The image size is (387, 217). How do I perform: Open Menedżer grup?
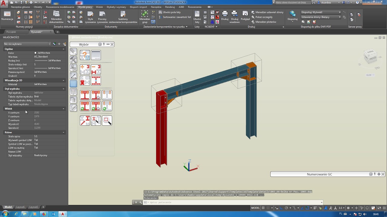145,17
